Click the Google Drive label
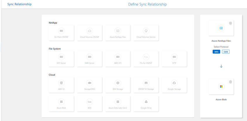The width and height of the screenshot is (247, 121). click(146, 108)
